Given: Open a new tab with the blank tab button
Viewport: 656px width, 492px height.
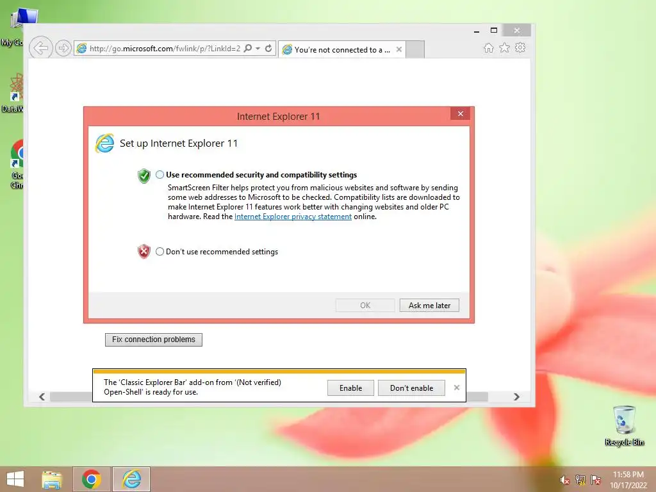Looking at the screenshot, I should click(415, 49).
